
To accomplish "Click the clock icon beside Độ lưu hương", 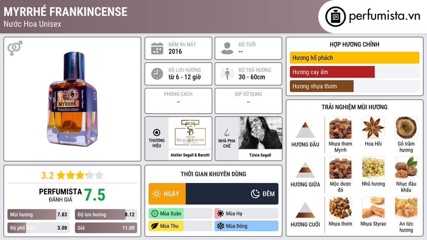I will (157, 74).
